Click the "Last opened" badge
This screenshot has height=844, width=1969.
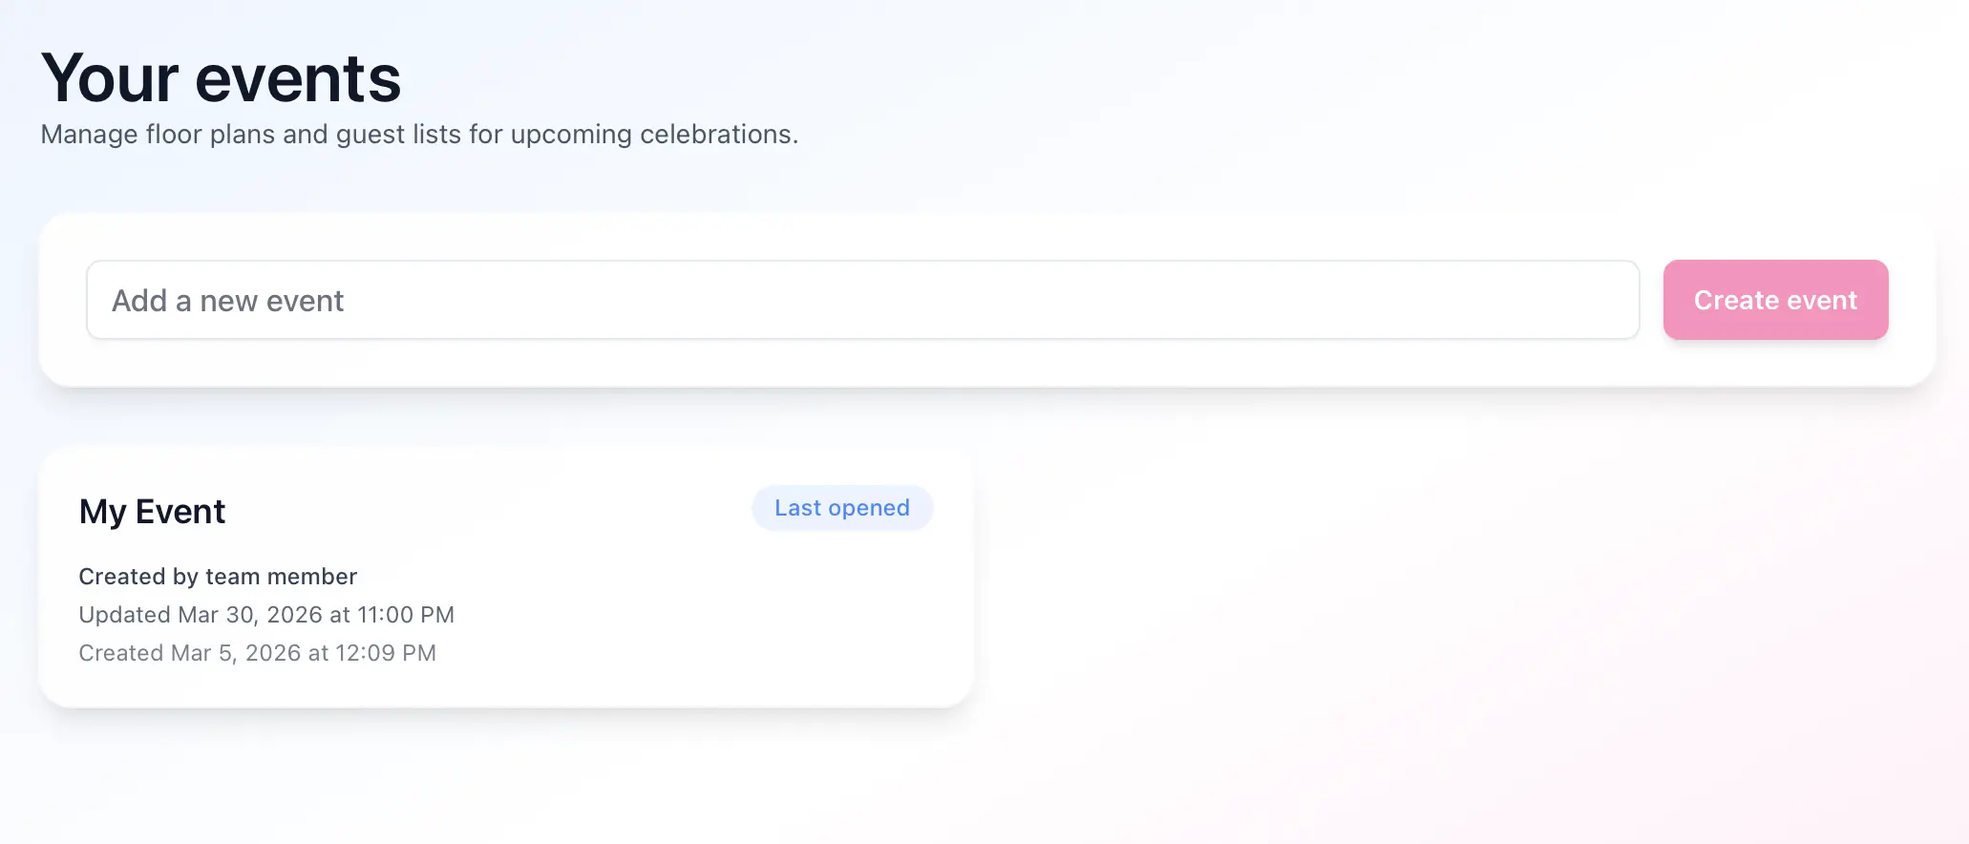pyautogui.click(x=841, y=508)
